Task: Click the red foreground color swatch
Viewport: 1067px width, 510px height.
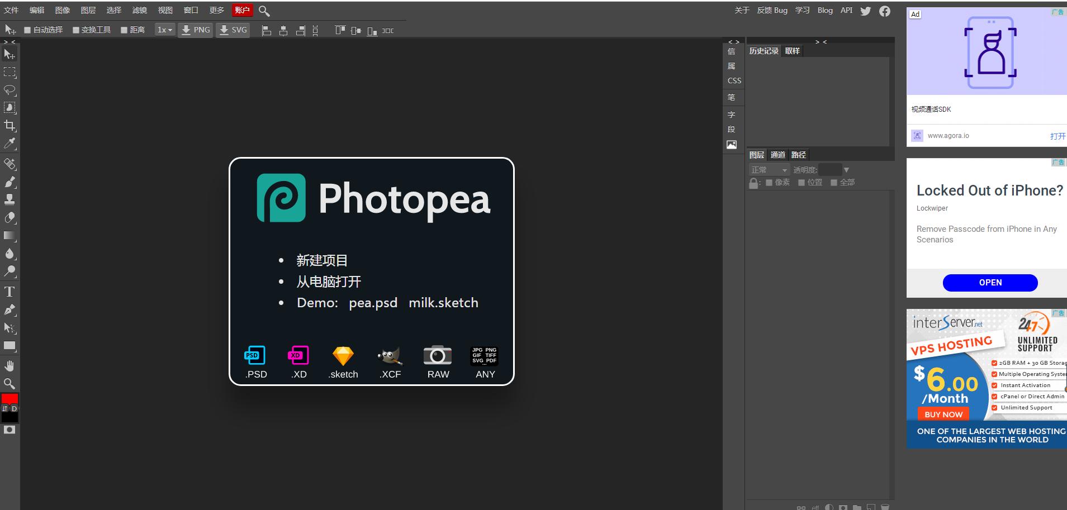Action: tap(10, 398)
